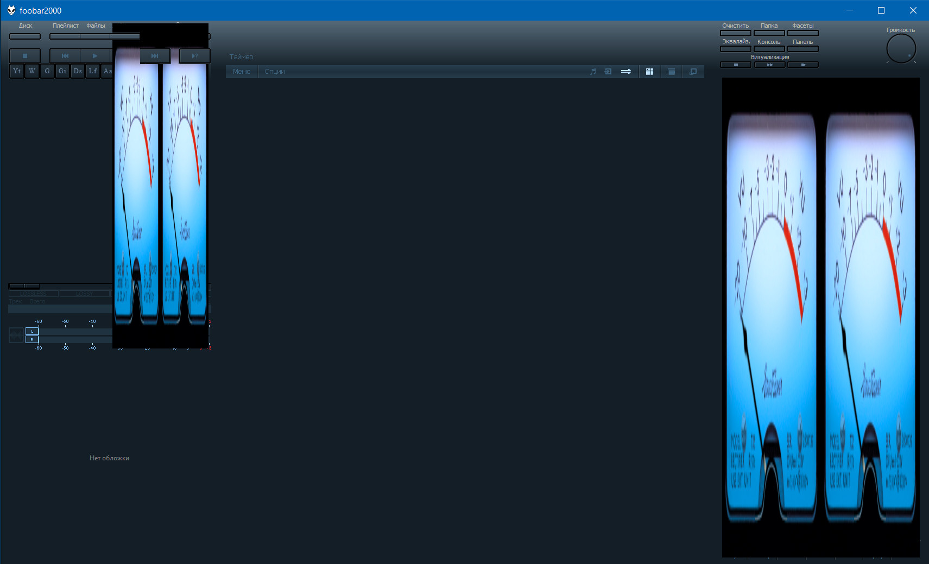
Task: Adjust the Громкость volume knob
Action: 901,49
